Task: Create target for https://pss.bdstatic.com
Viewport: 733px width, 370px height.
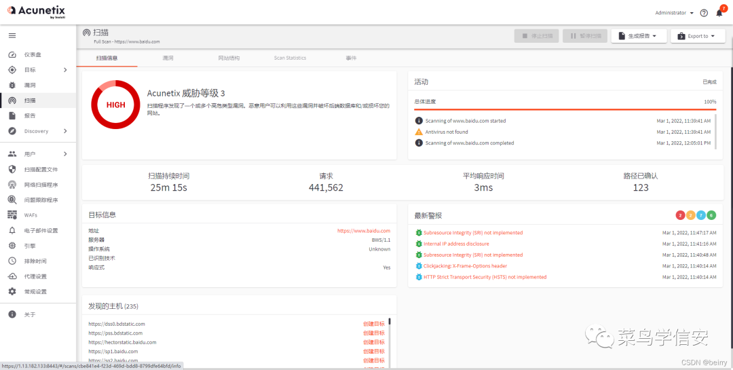Action: point(374,333)
